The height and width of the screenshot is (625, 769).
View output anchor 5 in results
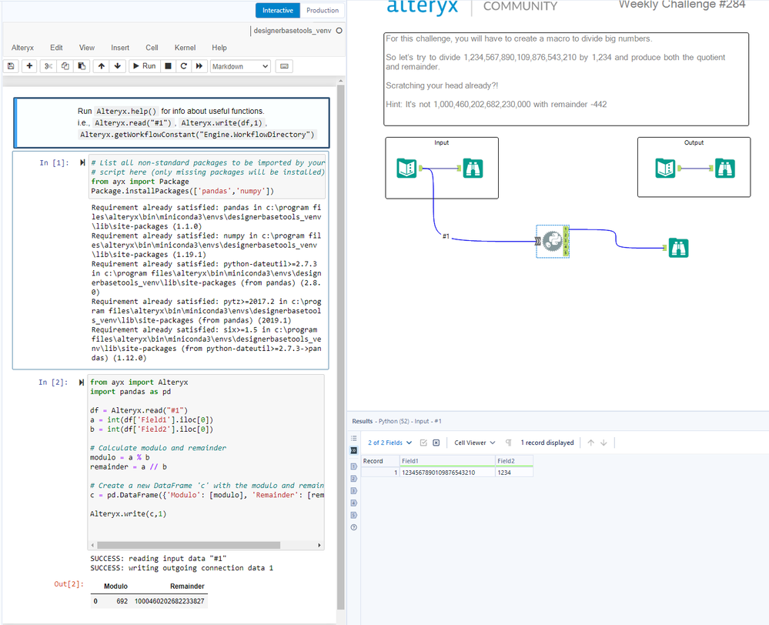[353, 515]
